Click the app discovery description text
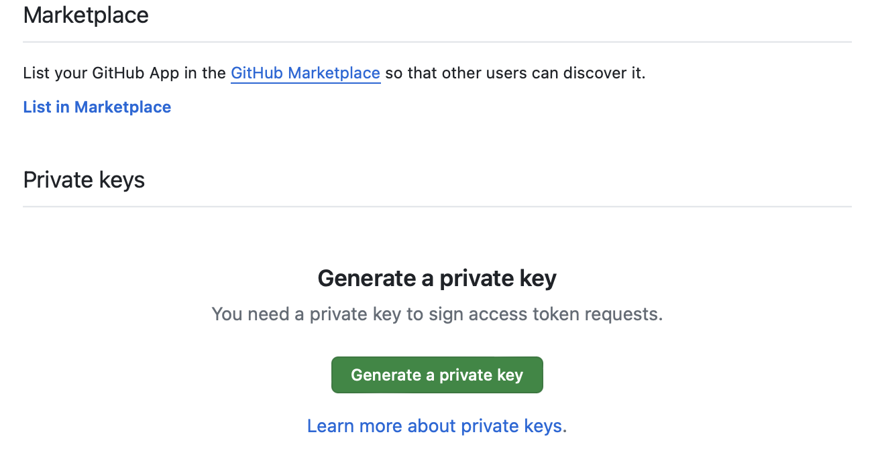The height and width of the screenshot is (461, 878). pyautogui.click(x=334, y=73)
